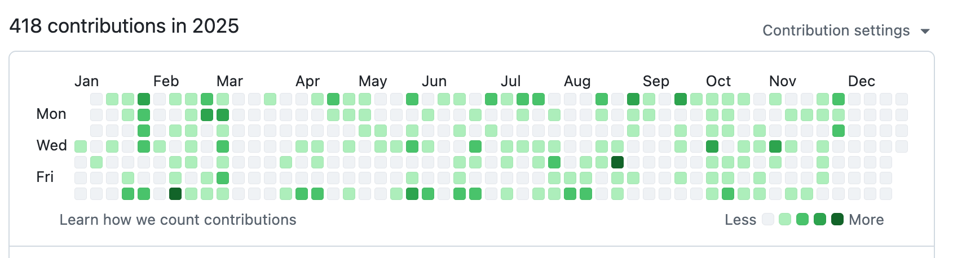Screen dimensions: 953x258
Task: Click the light green legend swatch
Action: click(785, 219)
